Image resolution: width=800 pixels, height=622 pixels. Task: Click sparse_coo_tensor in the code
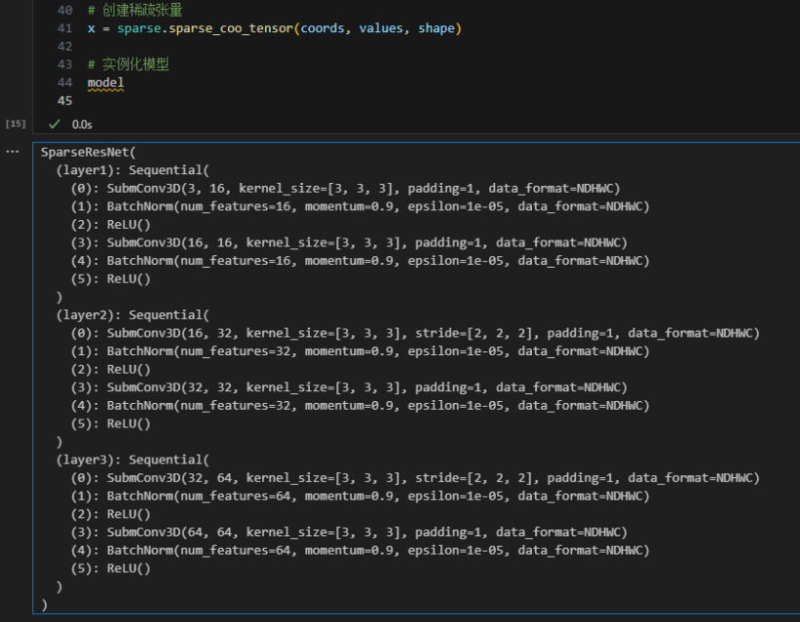point(231,28)
